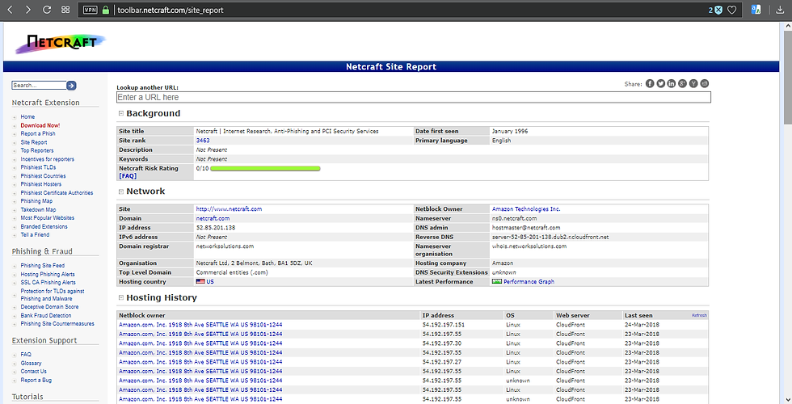Share the report on Google Plus
792x404 pixels.
(x=682, y=83)
